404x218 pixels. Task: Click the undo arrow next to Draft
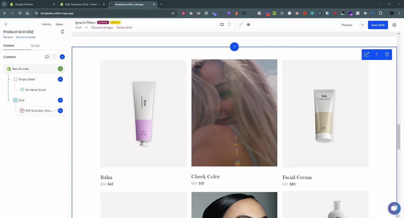[87, 28]
